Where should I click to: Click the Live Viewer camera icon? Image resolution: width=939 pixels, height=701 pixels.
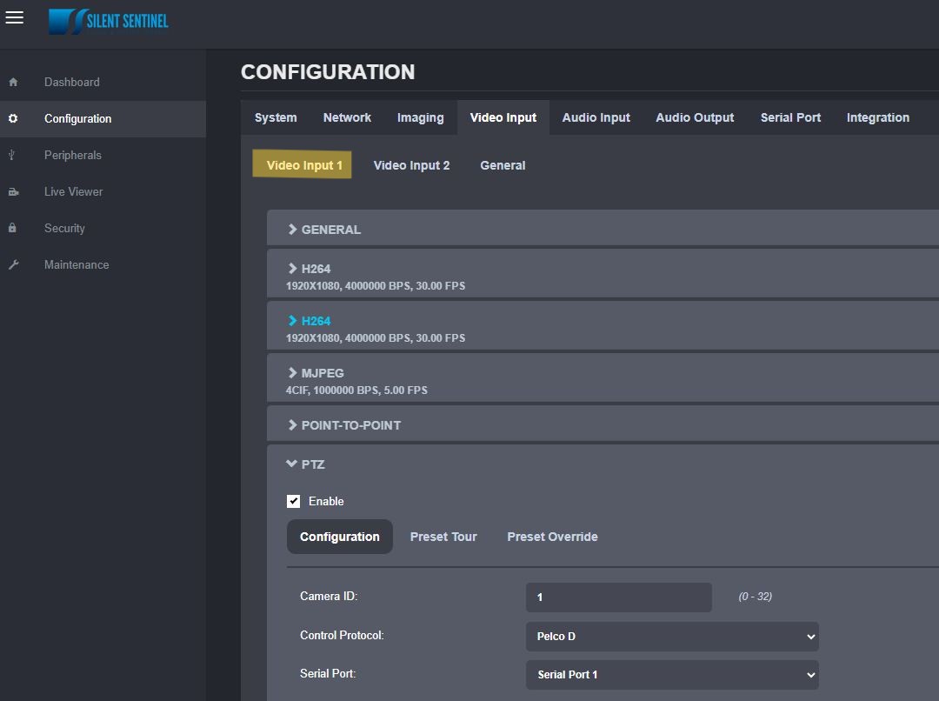tap(13, 191)
